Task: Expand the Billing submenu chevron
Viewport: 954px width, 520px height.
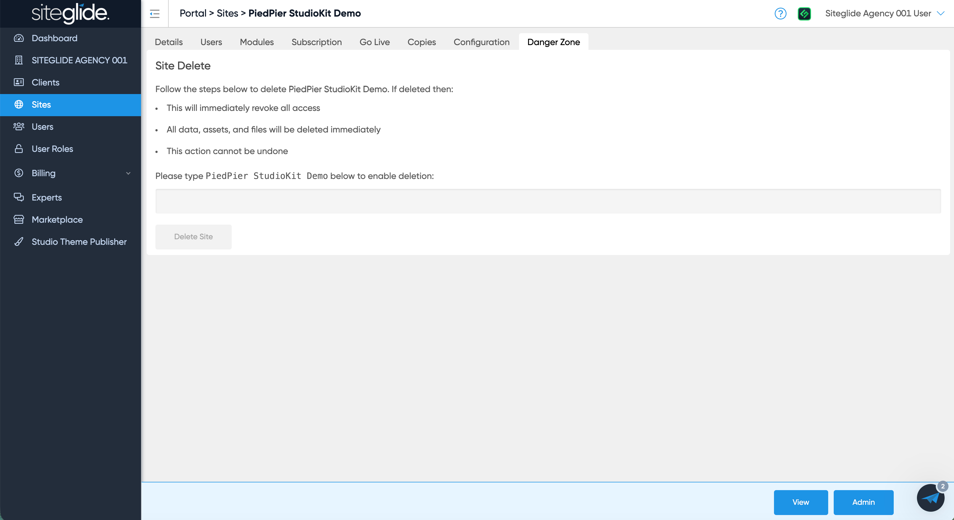Action: 128,173
